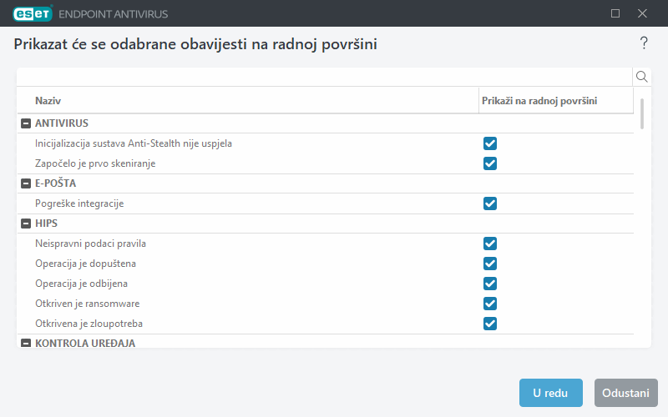Uncheck Pogreške integracije checkbox
Image resolution: width=668 pixels, height=417 pixels.
click(x=490, y=203)
